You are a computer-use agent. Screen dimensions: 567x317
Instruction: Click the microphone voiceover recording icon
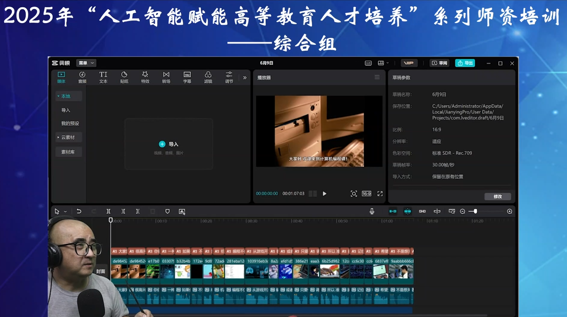coord(371,211)
